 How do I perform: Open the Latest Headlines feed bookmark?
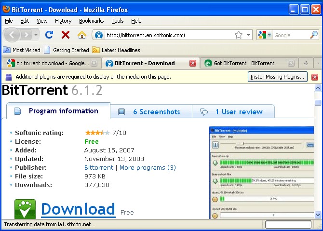[x=116, y=50]
